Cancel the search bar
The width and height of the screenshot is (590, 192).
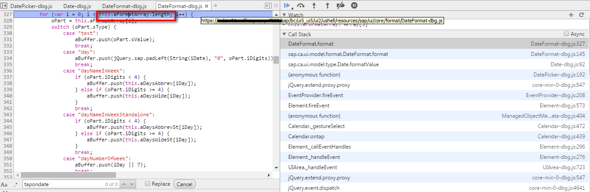184,184
